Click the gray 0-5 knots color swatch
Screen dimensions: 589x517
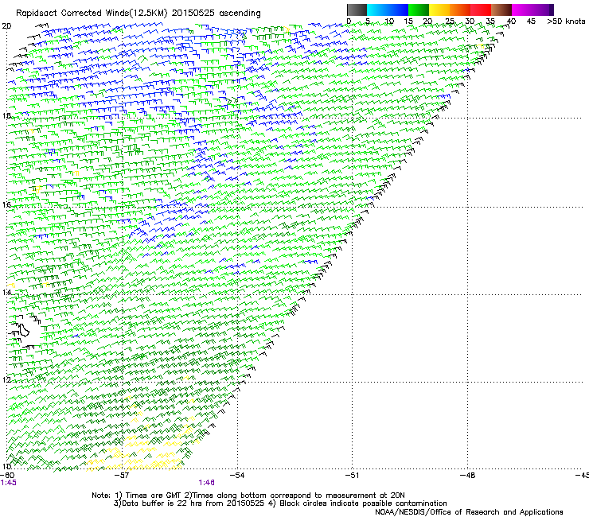(357, 10)
